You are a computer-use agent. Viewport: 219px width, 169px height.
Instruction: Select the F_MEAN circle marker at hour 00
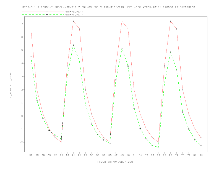pyautogui.click(x=31, y=57)
